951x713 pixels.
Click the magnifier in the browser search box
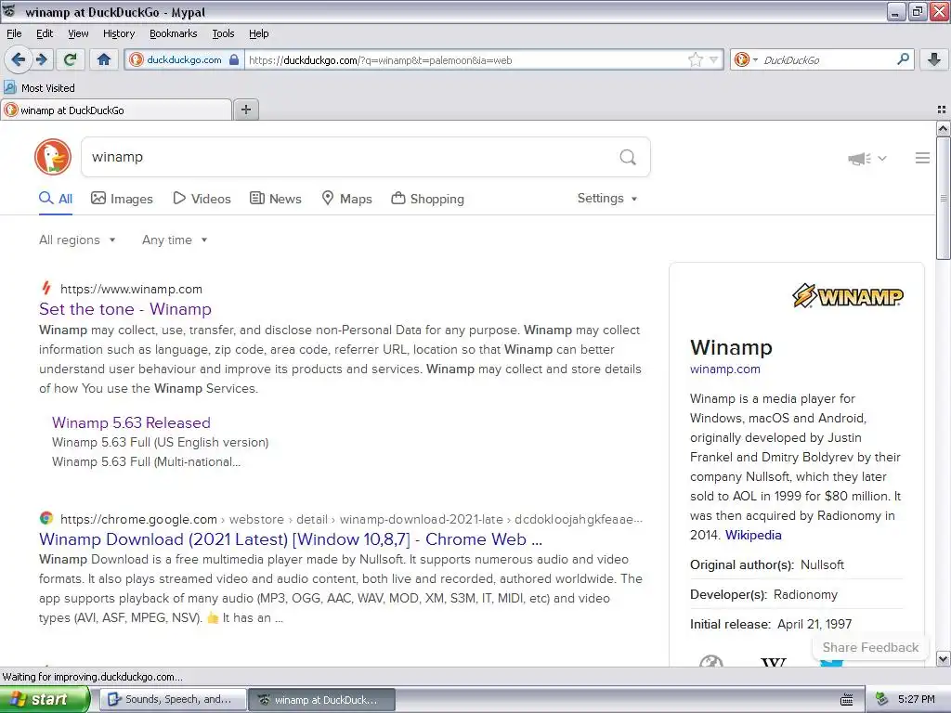point(903,59)
